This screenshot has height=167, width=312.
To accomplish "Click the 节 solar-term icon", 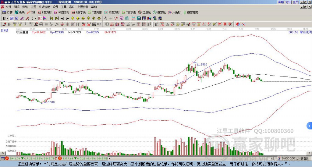I will [121, 19].
